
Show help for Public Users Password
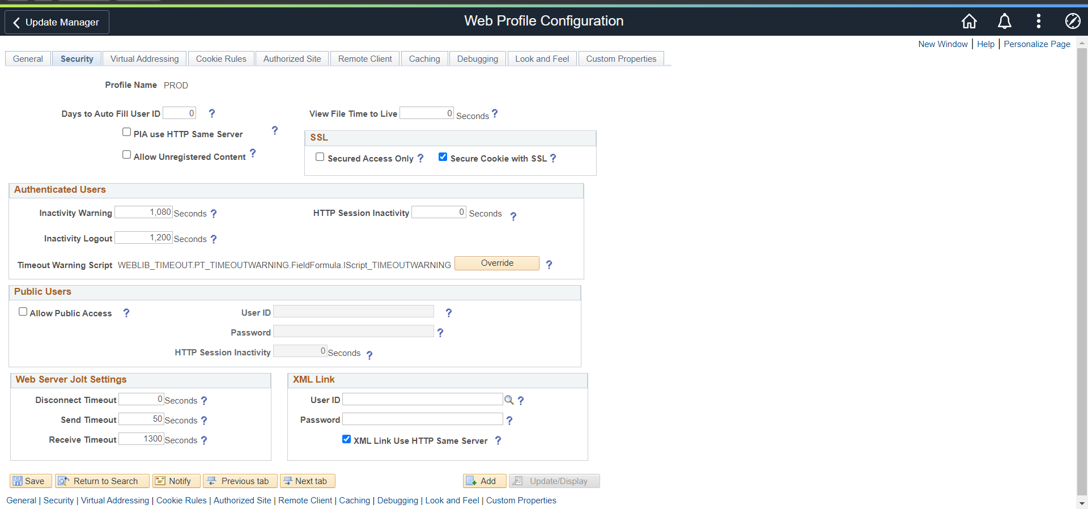click(x=440, y=333)
